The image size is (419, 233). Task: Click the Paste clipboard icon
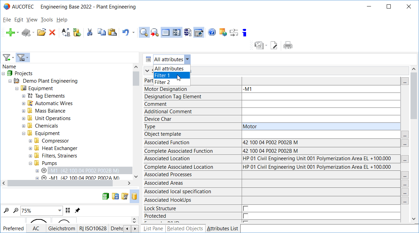tap(112, 33)
